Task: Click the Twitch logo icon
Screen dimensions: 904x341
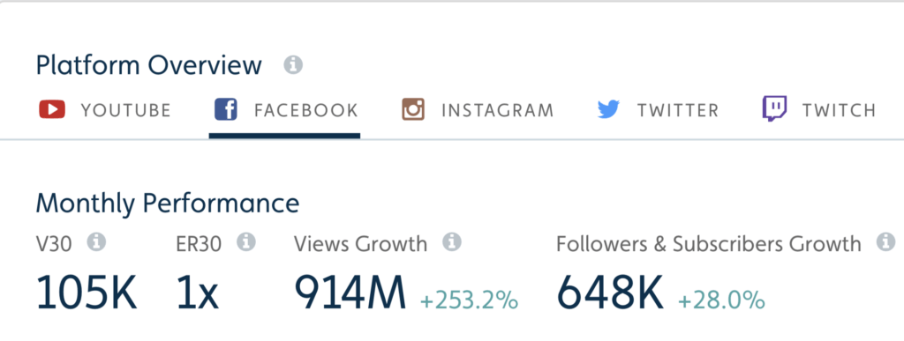Action: 774,108
